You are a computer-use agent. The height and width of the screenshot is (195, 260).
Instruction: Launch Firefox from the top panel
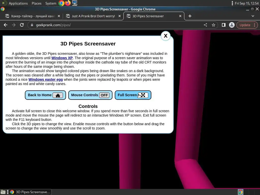point(68,3)
